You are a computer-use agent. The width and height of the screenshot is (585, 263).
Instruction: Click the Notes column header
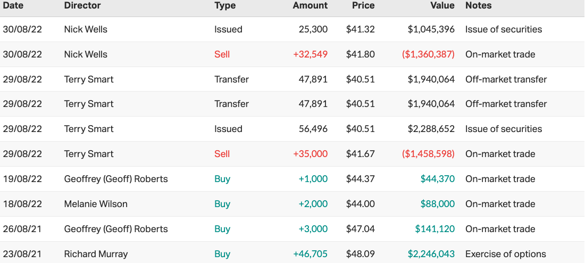(478, 5)
